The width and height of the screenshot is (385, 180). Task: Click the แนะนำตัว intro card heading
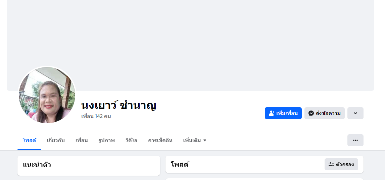(37, 165)
